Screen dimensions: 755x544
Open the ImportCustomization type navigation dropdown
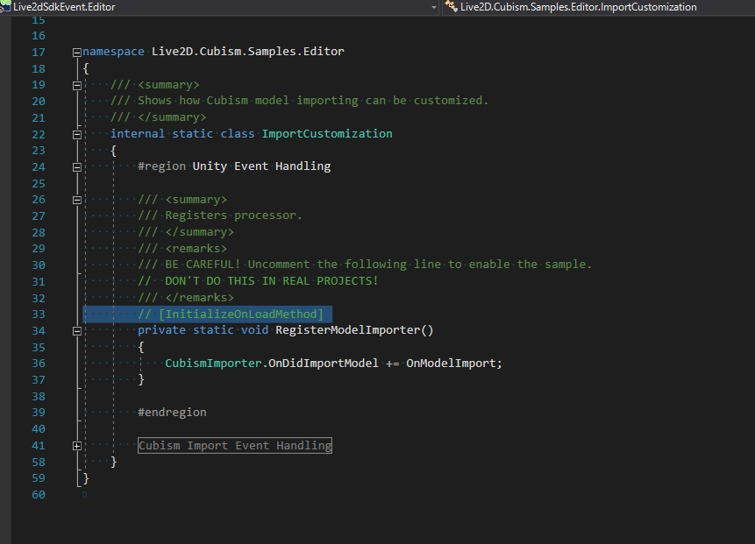pos(598,7)
